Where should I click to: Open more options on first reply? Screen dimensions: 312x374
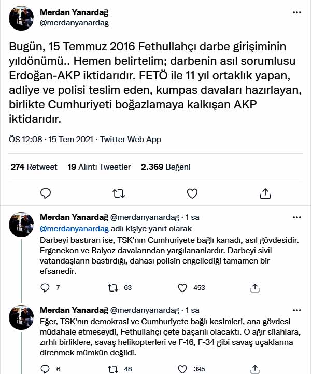[x=296, y=217]
